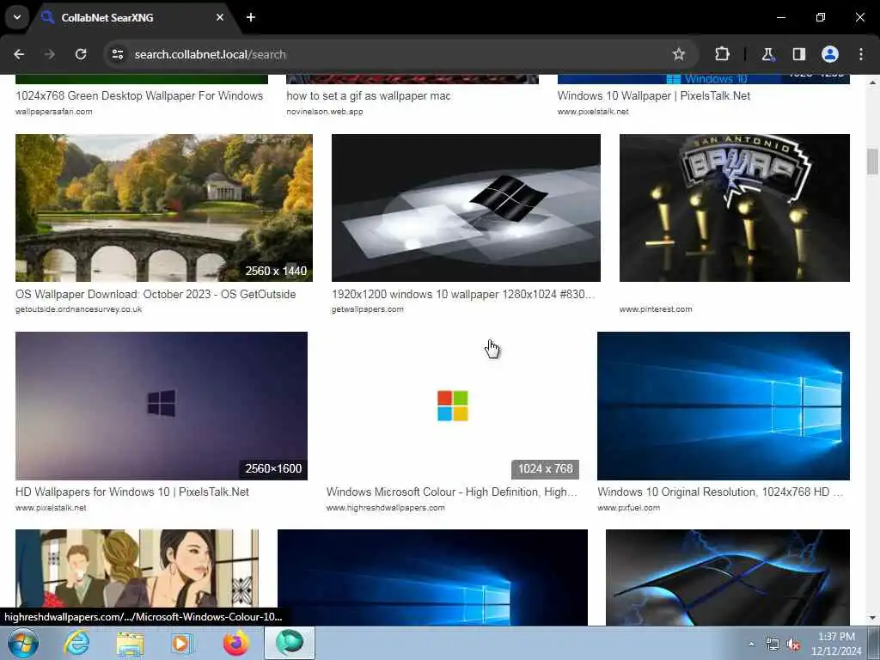Click the scrollbar up arrow
The height and width of the screenshot is (660, 880).
tap(872, 82)
